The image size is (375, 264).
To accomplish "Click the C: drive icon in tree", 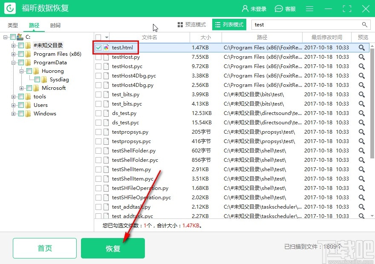I will (20, 37).
